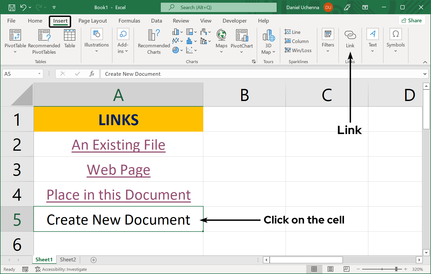431x274 pixels.
Task: Open Recommended Charts
Action: coord(153,42)
